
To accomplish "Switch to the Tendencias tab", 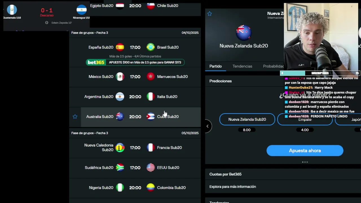I will tap(242, 66).
